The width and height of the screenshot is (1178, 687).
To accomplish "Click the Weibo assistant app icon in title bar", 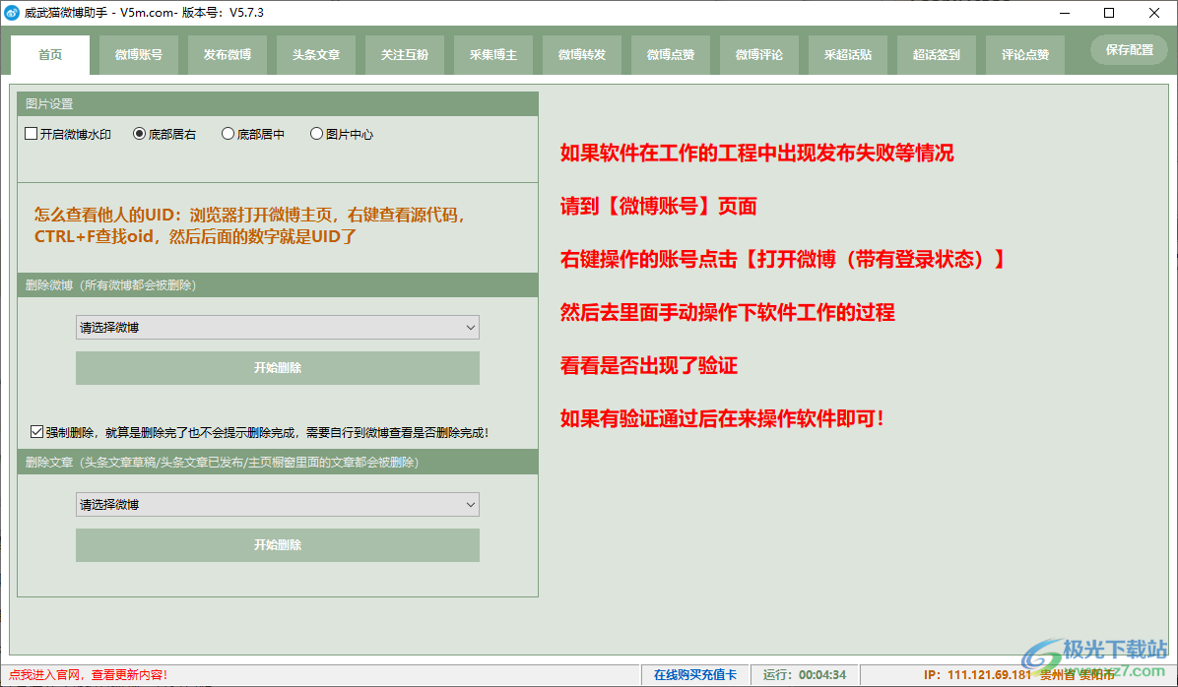I will (x=12, y=13).
